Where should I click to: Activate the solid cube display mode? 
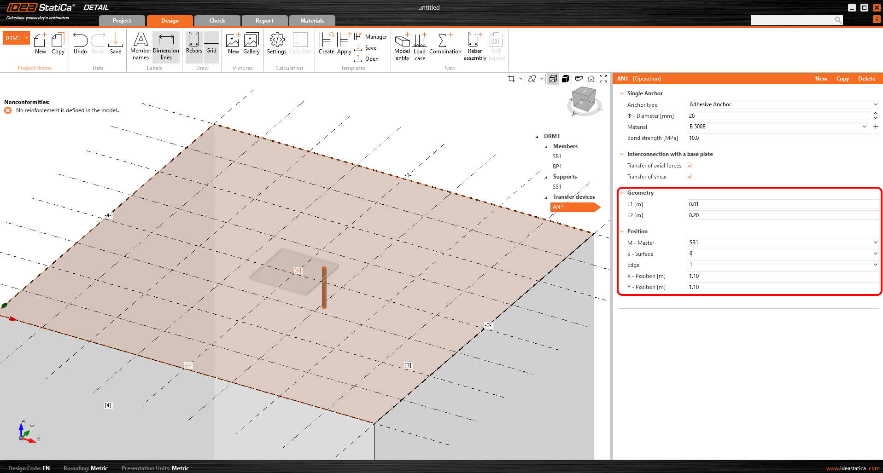(566, 78)
